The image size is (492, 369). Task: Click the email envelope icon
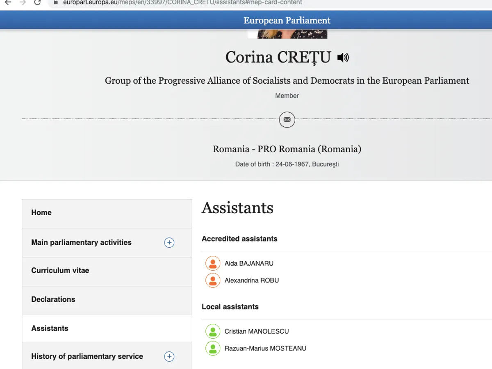[287, 120]
